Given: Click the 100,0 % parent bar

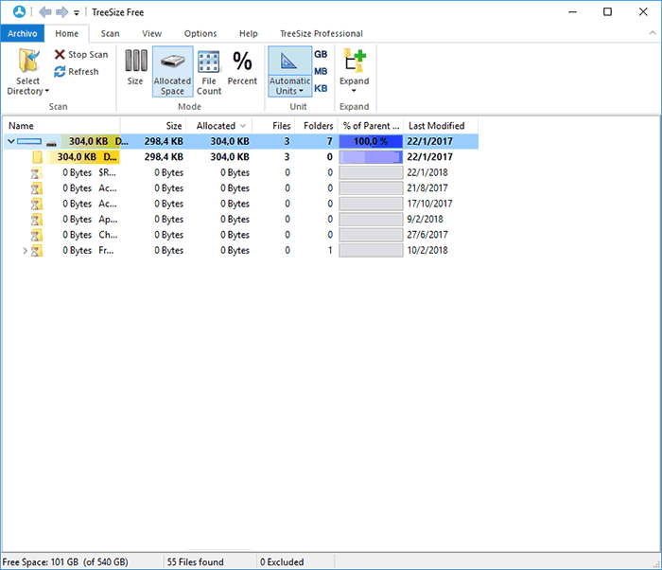Looking at the screenshot, I should pyautogui.click(x=371, y=141).
